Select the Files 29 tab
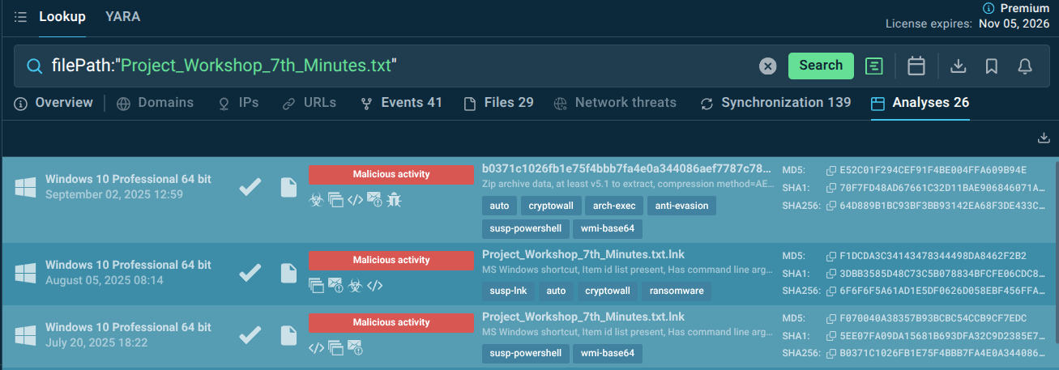The width and height of the screenshot is (1059, 370). pos(498,103)
